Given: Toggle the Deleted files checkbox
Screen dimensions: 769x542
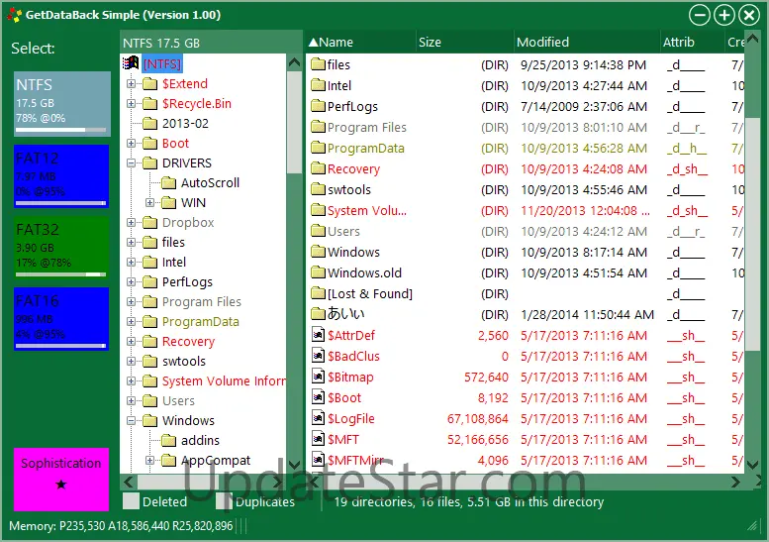Looking at the screenshot, I should [131, 501].
